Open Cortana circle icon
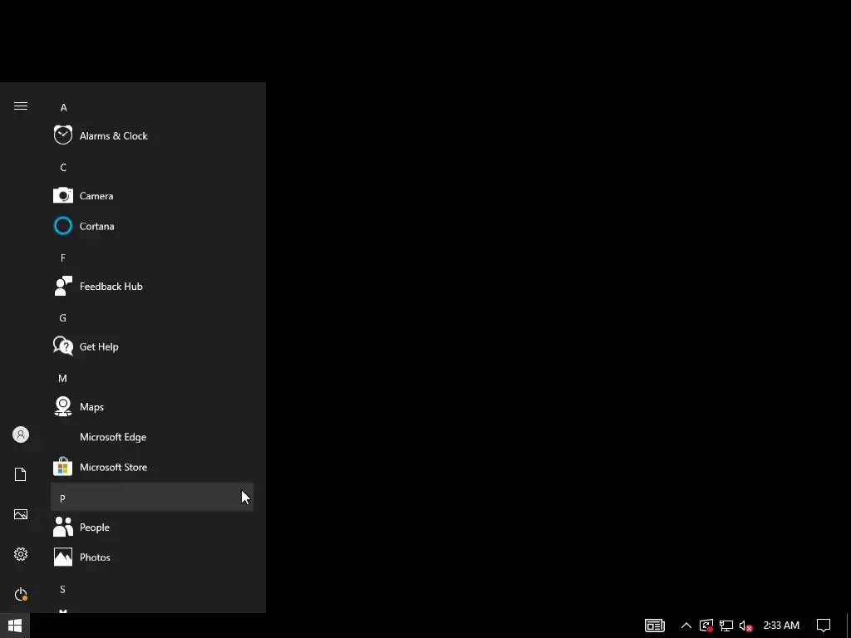Viewport: 851px width, 638px height. point(63,226)
